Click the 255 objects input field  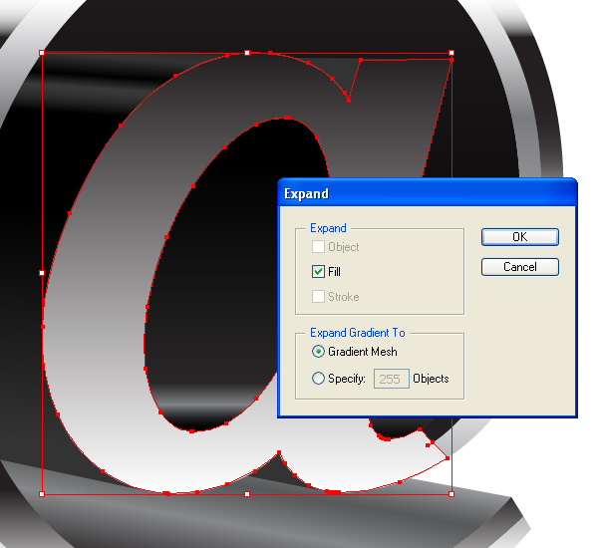[x=392, y=379]
